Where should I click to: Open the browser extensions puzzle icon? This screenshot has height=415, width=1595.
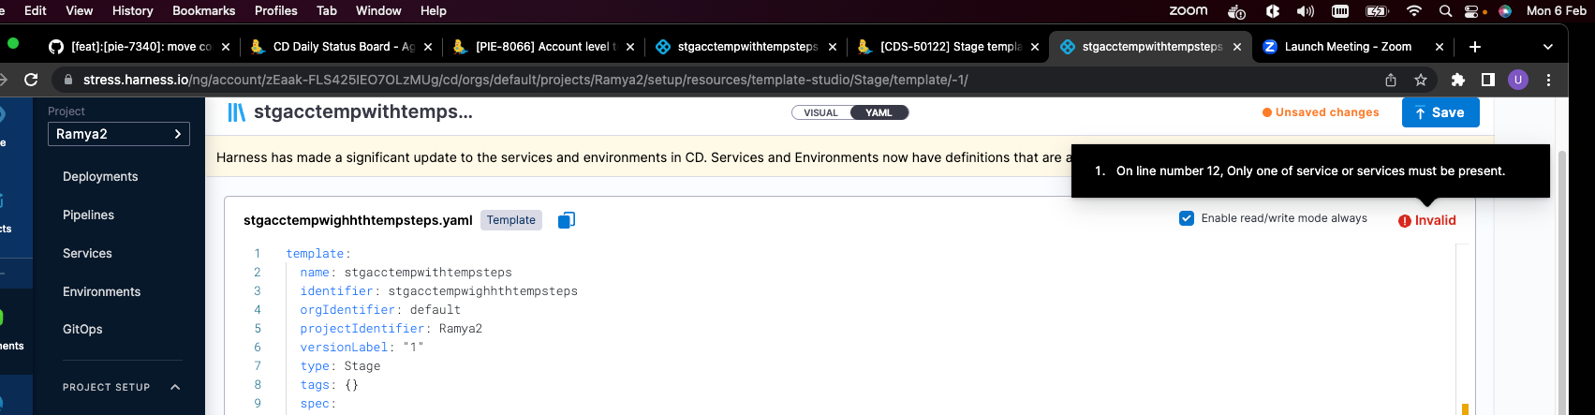(x=1457, y=80)
